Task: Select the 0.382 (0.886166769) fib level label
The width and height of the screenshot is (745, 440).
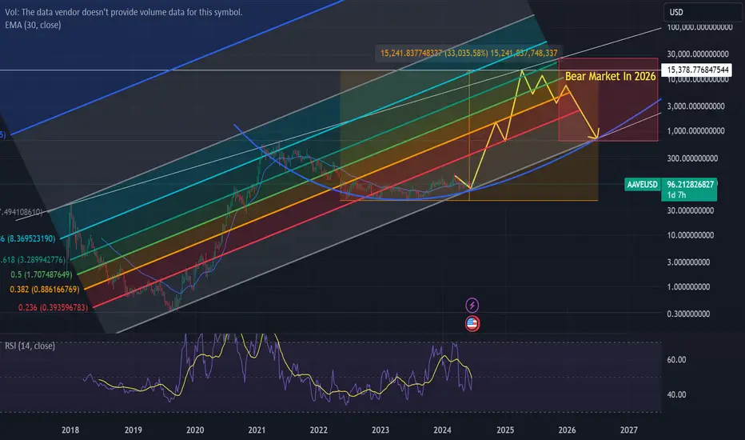Action: point(45,290)
